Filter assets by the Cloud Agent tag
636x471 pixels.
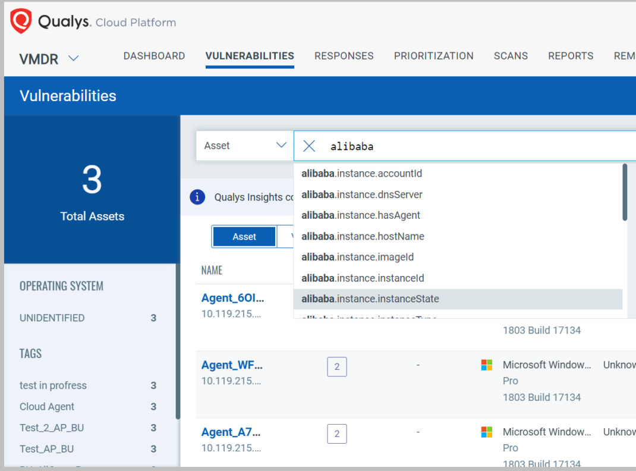pos(46,406)
